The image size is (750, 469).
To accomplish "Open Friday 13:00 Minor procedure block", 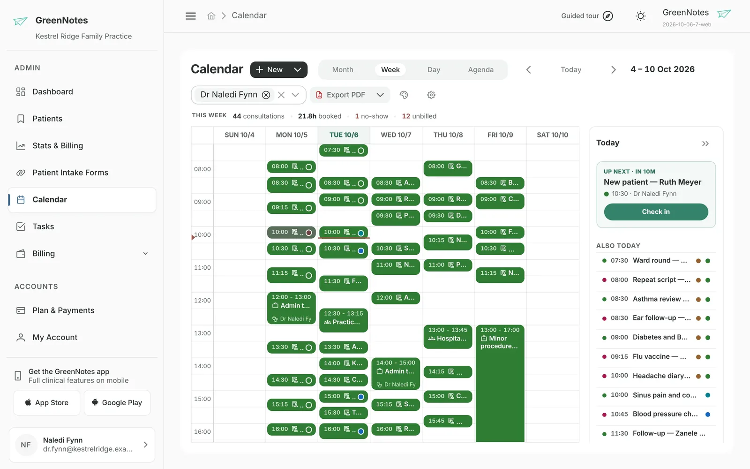I will click(500, 384).
